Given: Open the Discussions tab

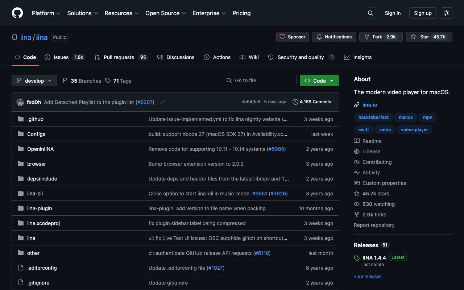Looking at the screenshot, I should pos(176,57).
